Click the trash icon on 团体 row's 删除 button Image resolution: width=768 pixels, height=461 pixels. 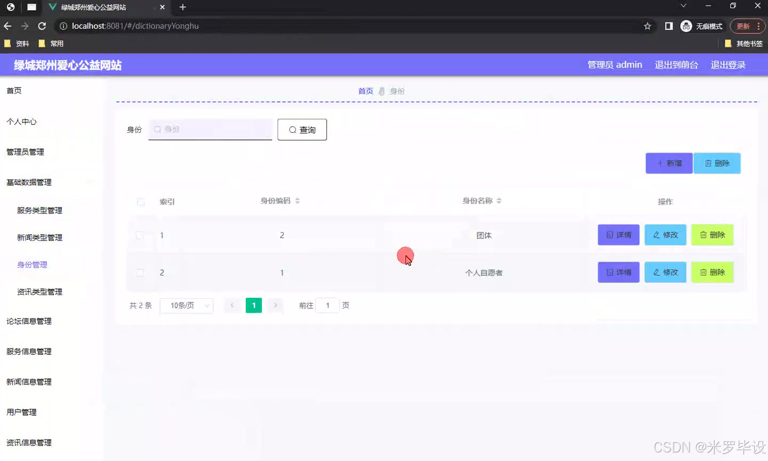[x=702, y=235]
